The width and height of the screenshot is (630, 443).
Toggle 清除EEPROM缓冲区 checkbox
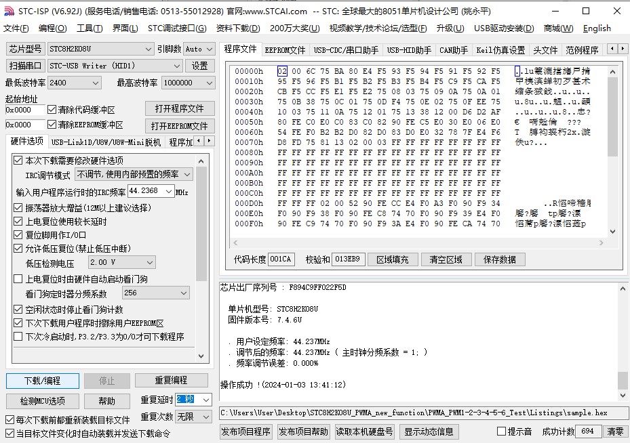click(52, 125)
